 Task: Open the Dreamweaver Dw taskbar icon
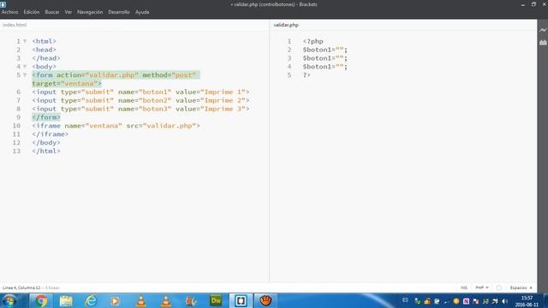tap(216, 300)
